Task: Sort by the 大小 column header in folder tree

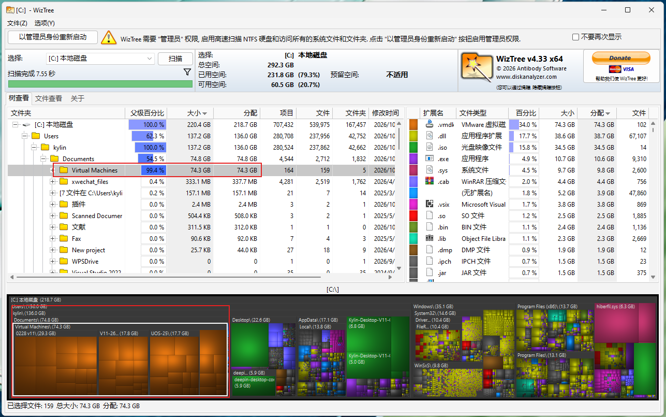Action: coord(190,113)
